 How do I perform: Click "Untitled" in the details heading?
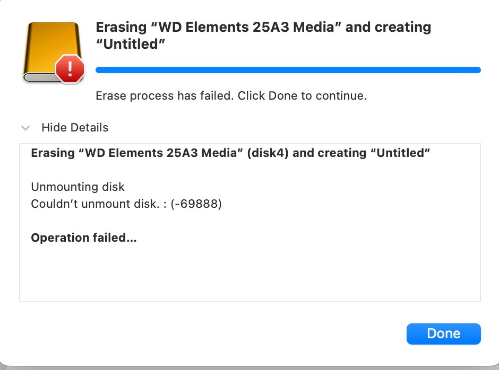click(x=402, y=153)
